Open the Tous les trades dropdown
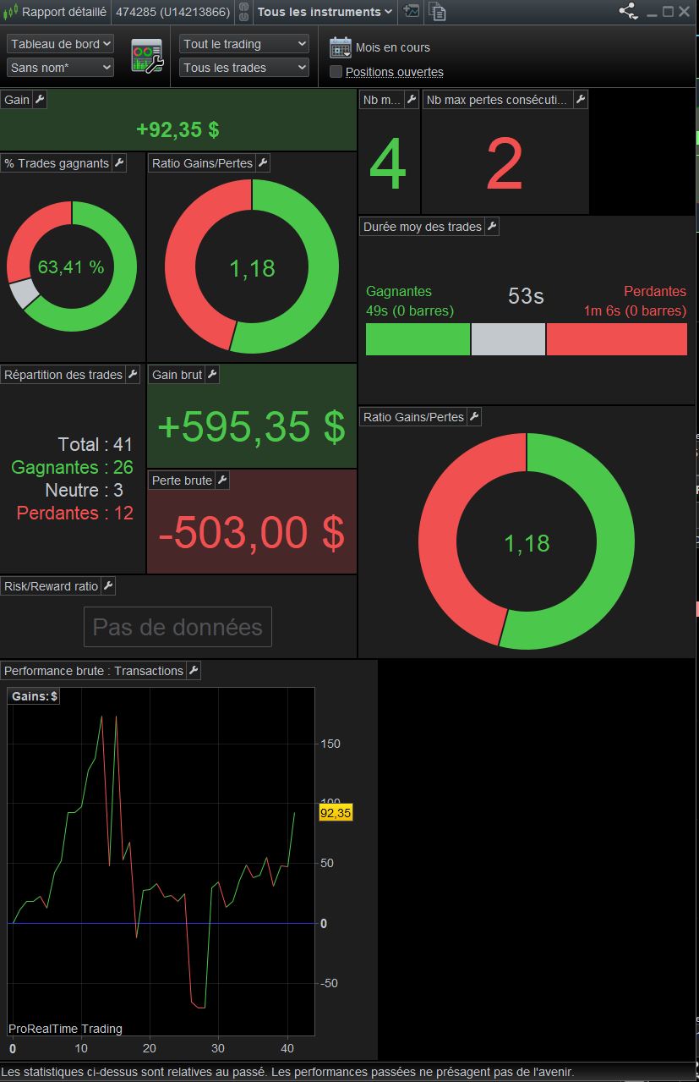This screenshot has width=699, height=1082. pos(244,68)
